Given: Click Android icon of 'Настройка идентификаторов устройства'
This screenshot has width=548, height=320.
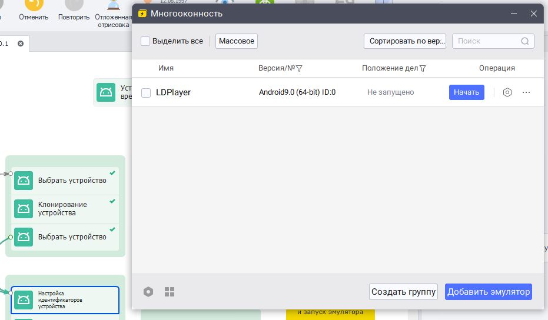Looking at the screenshot, I should pos(24,300).
